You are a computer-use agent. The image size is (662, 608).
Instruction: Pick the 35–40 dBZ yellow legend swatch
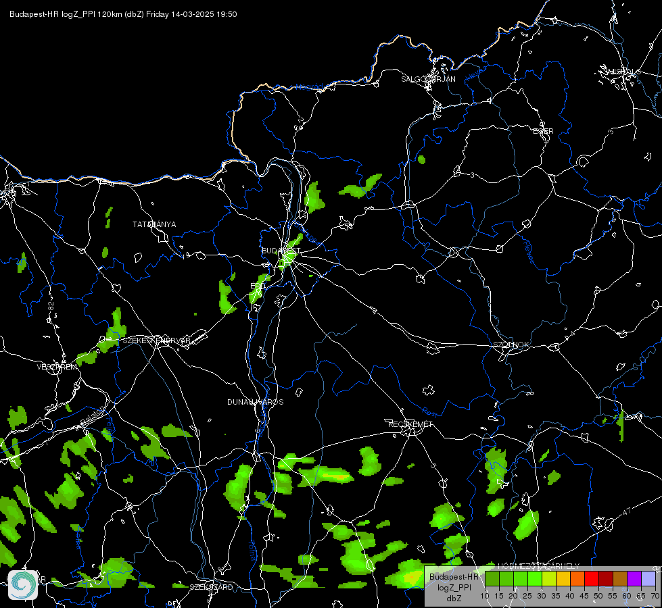click(563, 578)
